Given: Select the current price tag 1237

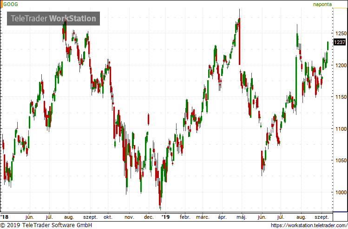Looking at the screenshot, I should point(340,42).
